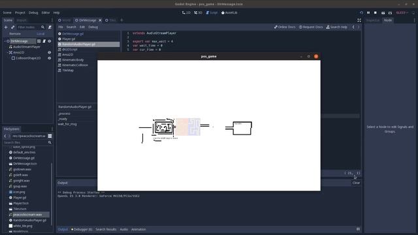Toggle distraction-free mode icon

(x=359, y=20)
